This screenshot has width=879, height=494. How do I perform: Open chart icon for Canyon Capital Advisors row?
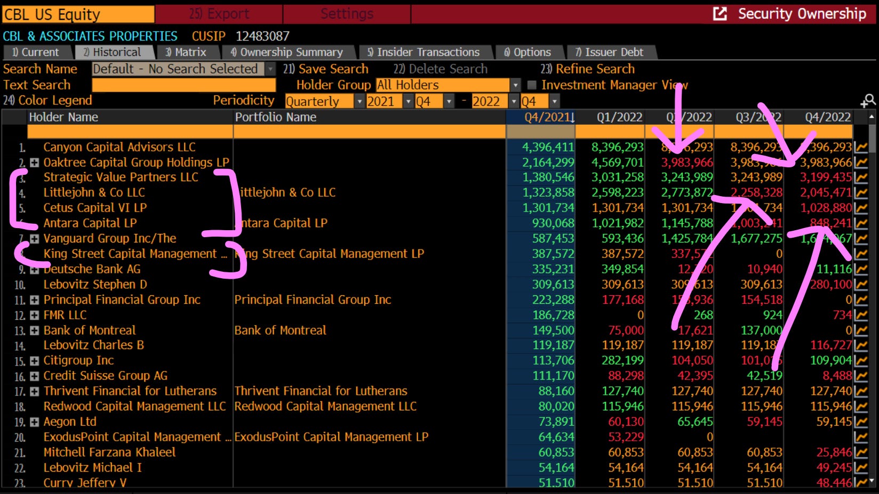point(860,148)
